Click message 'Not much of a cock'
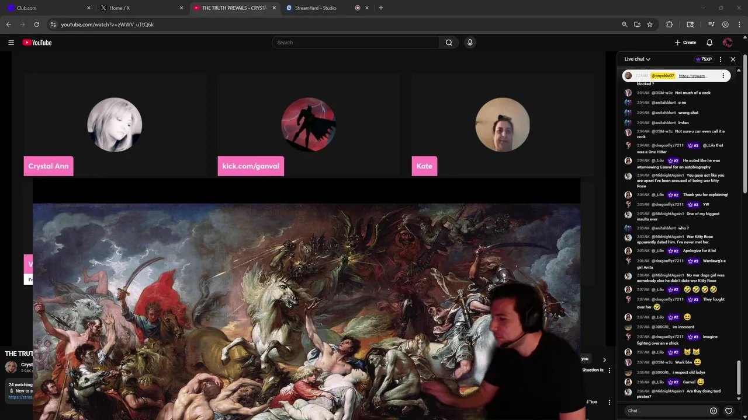Screen dimensions: 748x420 tap(692, 93)
